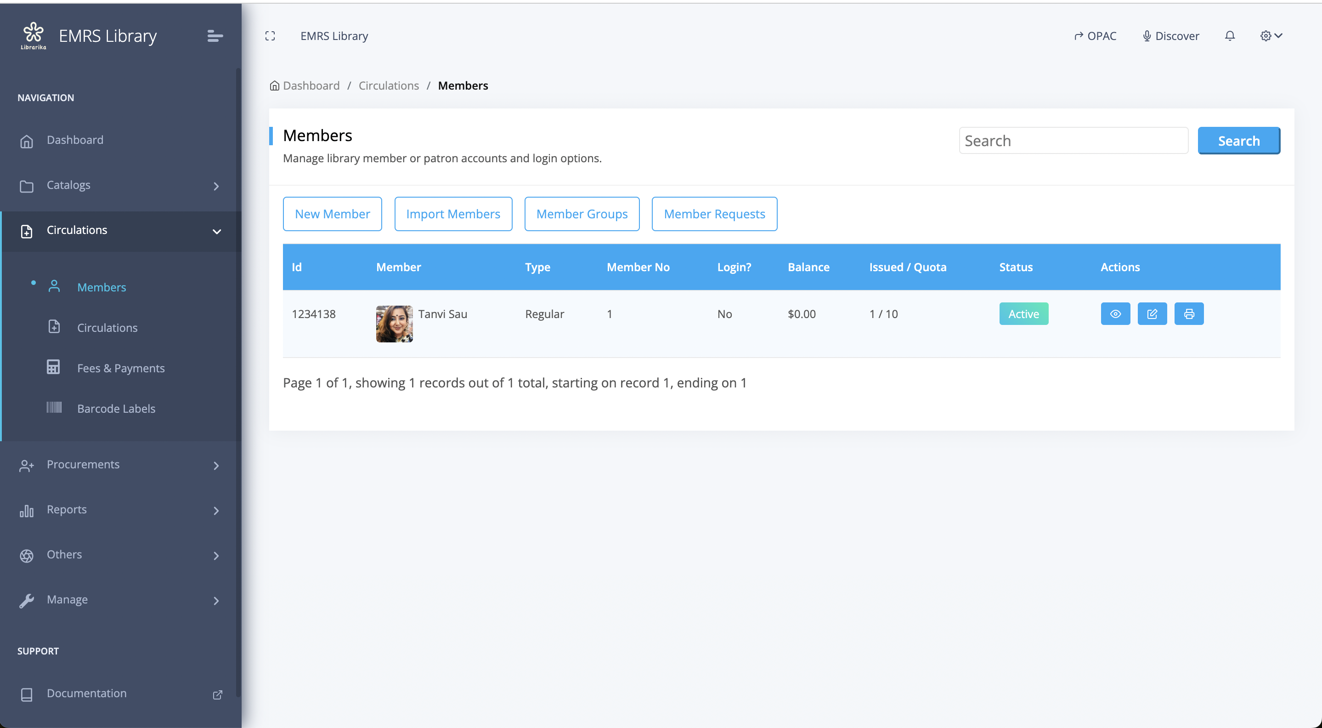Click the member Search input field
Image resolution: width=1322 pixels, height=728 pixels.
(1073, 141)
